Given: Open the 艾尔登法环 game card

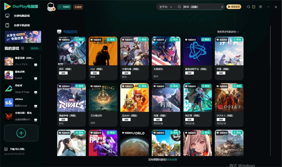Looking at the screenshot, I should [103, 105].
